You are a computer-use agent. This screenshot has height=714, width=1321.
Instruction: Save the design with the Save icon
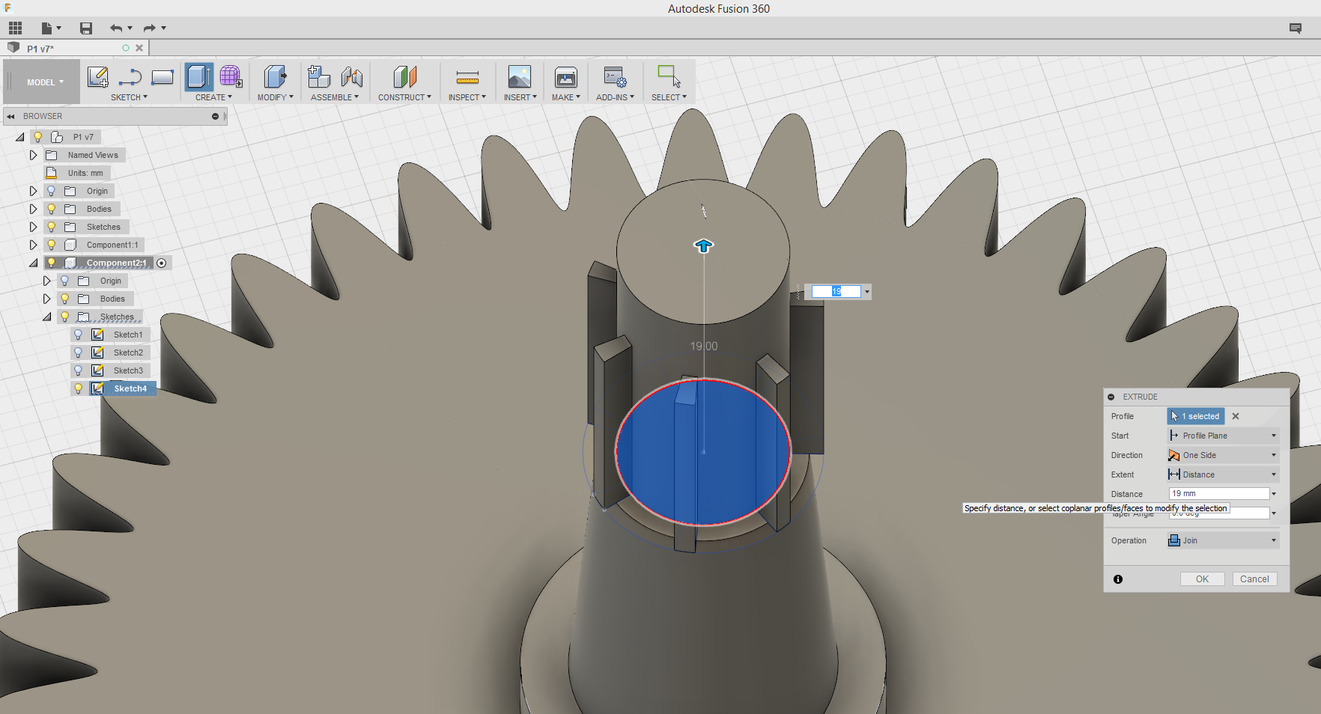[86, 28]
